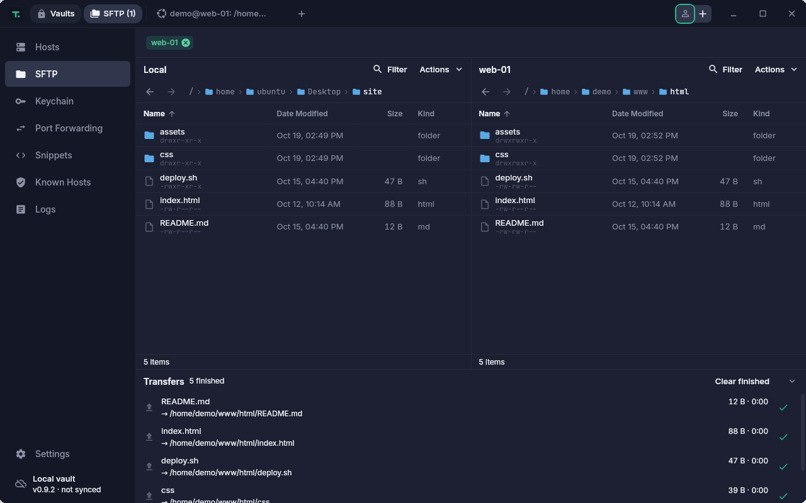This screenshot has height=503, width=806.
Task: Click home in Local breadcrumb
Action: pos(220,92)
